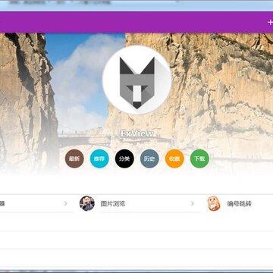273x273 pixels.
Task: Click the white plus icon in purple bar
Action: click(270, 22)
